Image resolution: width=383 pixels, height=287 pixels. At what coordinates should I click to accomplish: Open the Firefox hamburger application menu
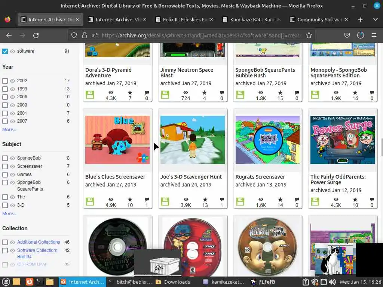tap(374, 36)
